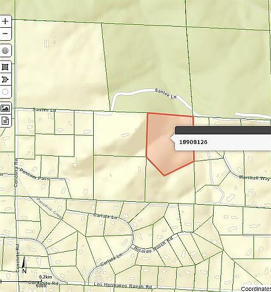Image resolution: width=271 pixels, height=292 pixels.
Task: Click the Coordinates readout text
Action: (256, 289)
